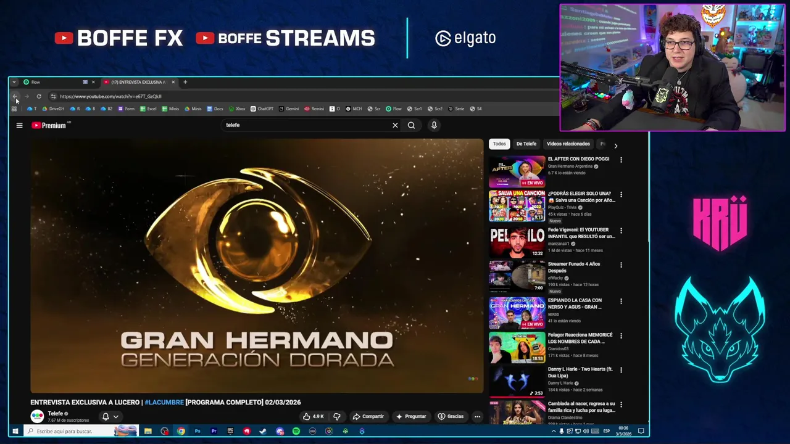Click the Gracias button
Image resolution: width=790 pixels, height=444 pixels.
pos(451,417)
